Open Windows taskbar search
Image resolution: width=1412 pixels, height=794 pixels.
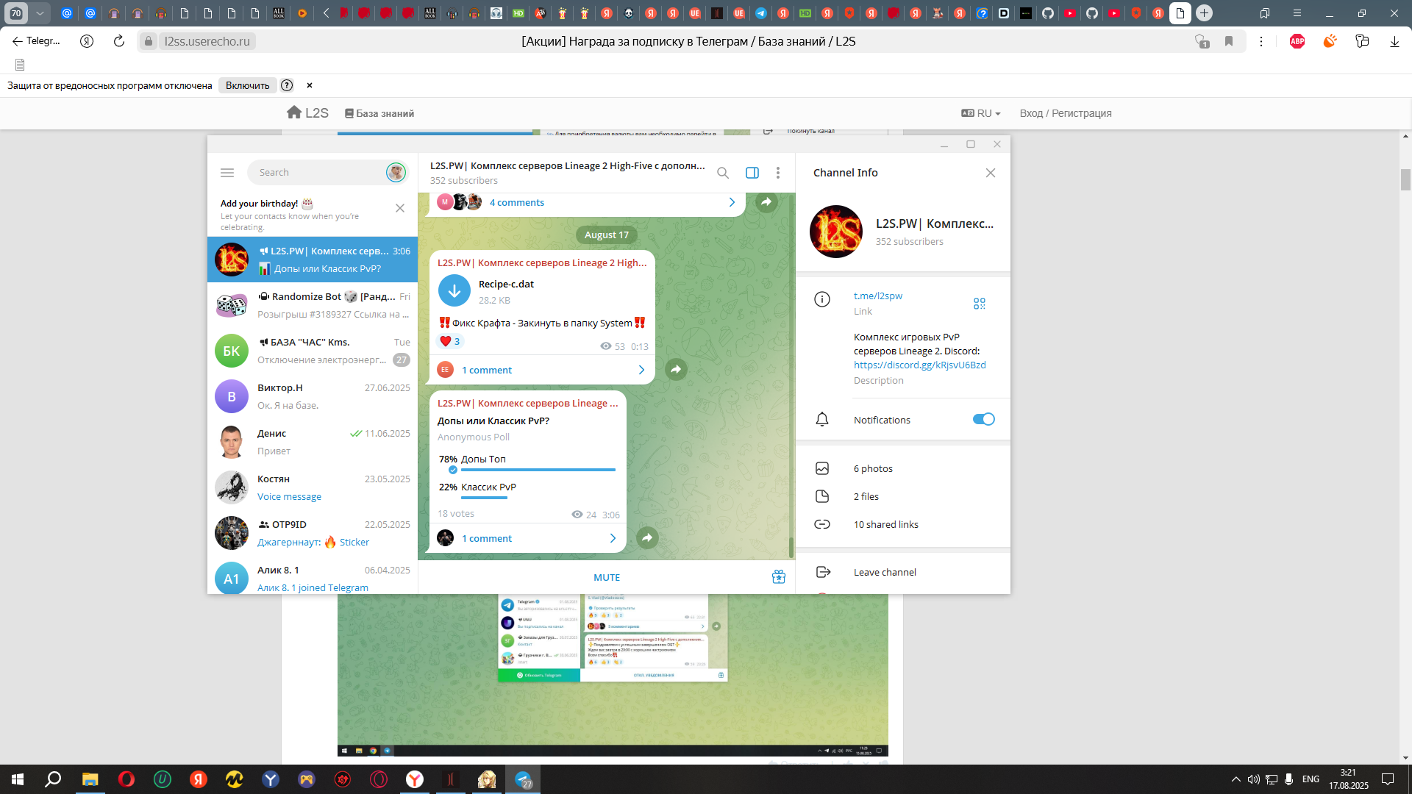[53, 779]
